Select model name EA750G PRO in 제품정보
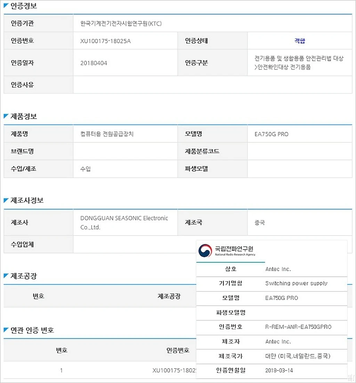Viewport: 356px width, 383px height. [271, 134]
